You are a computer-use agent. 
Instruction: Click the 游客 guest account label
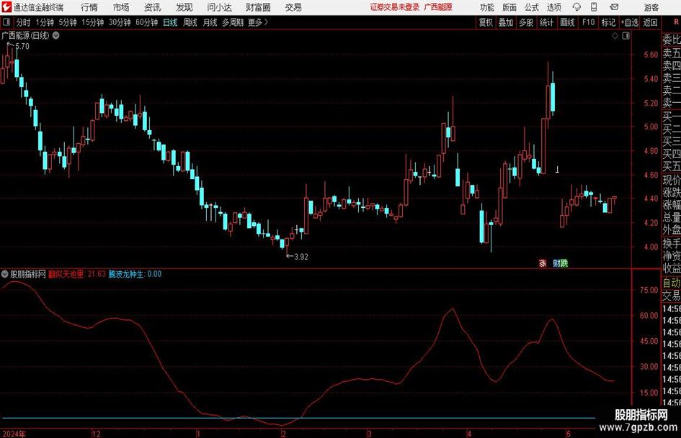point(651,7)
